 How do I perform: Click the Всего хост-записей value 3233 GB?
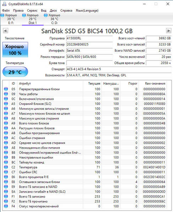(159, 45)
